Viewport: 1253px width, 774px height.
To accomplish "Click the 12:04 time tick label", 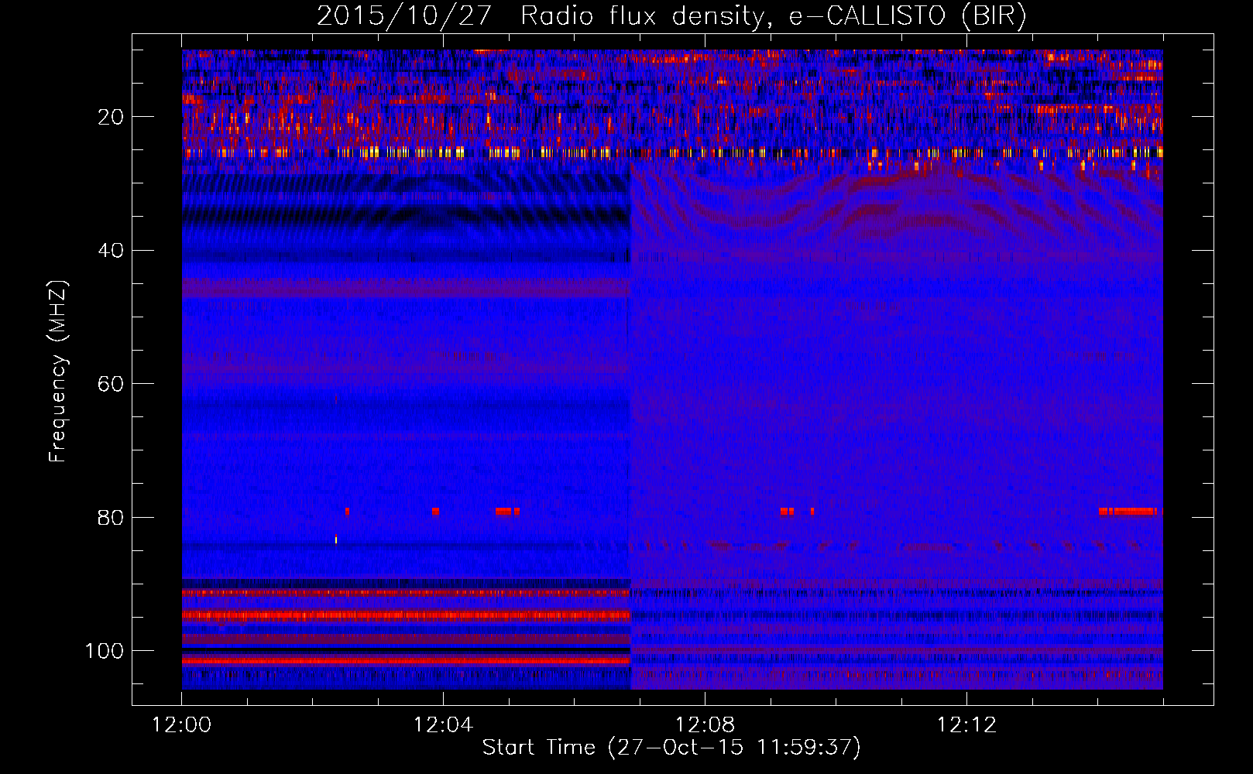I will click(443, 725).
